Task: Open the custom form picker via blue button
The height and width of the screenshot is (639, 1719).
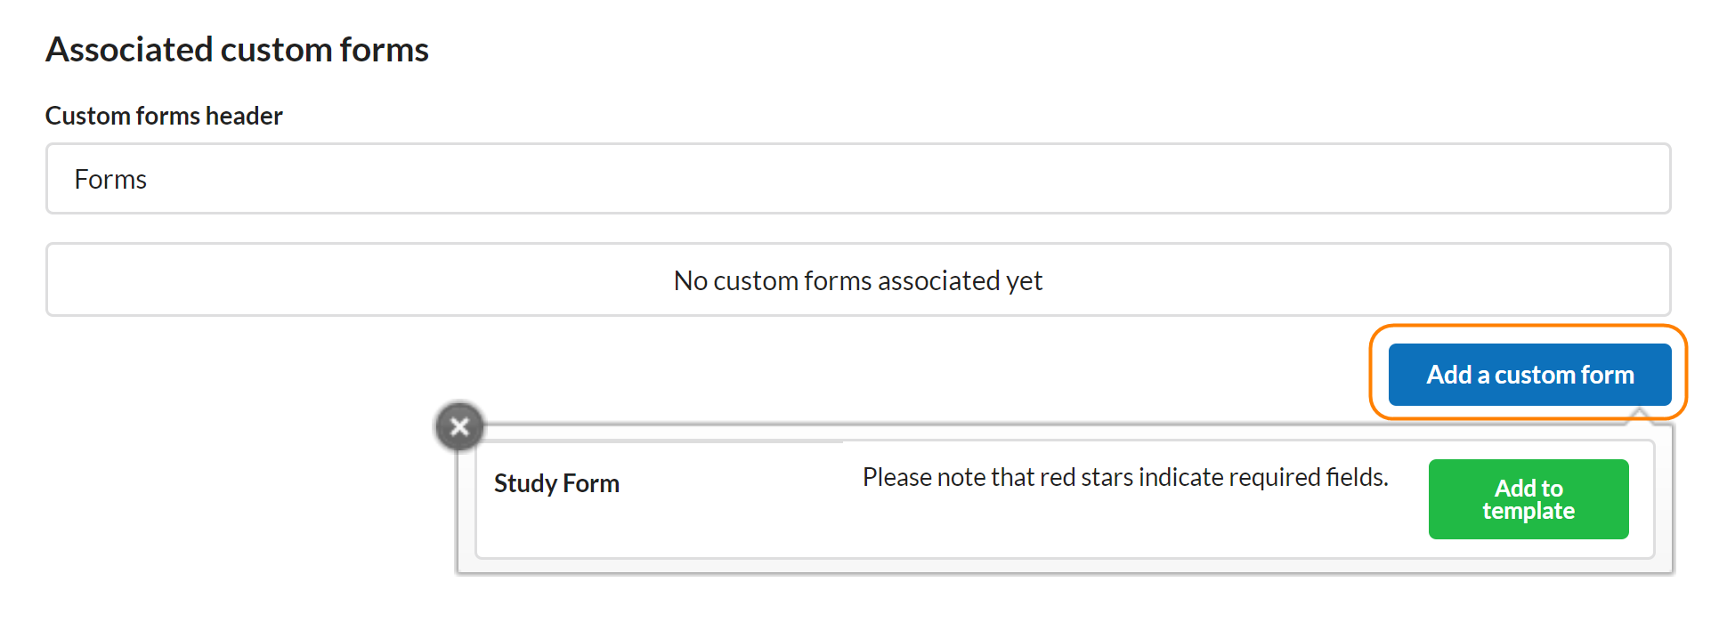Action: [x=1529, y=375]
